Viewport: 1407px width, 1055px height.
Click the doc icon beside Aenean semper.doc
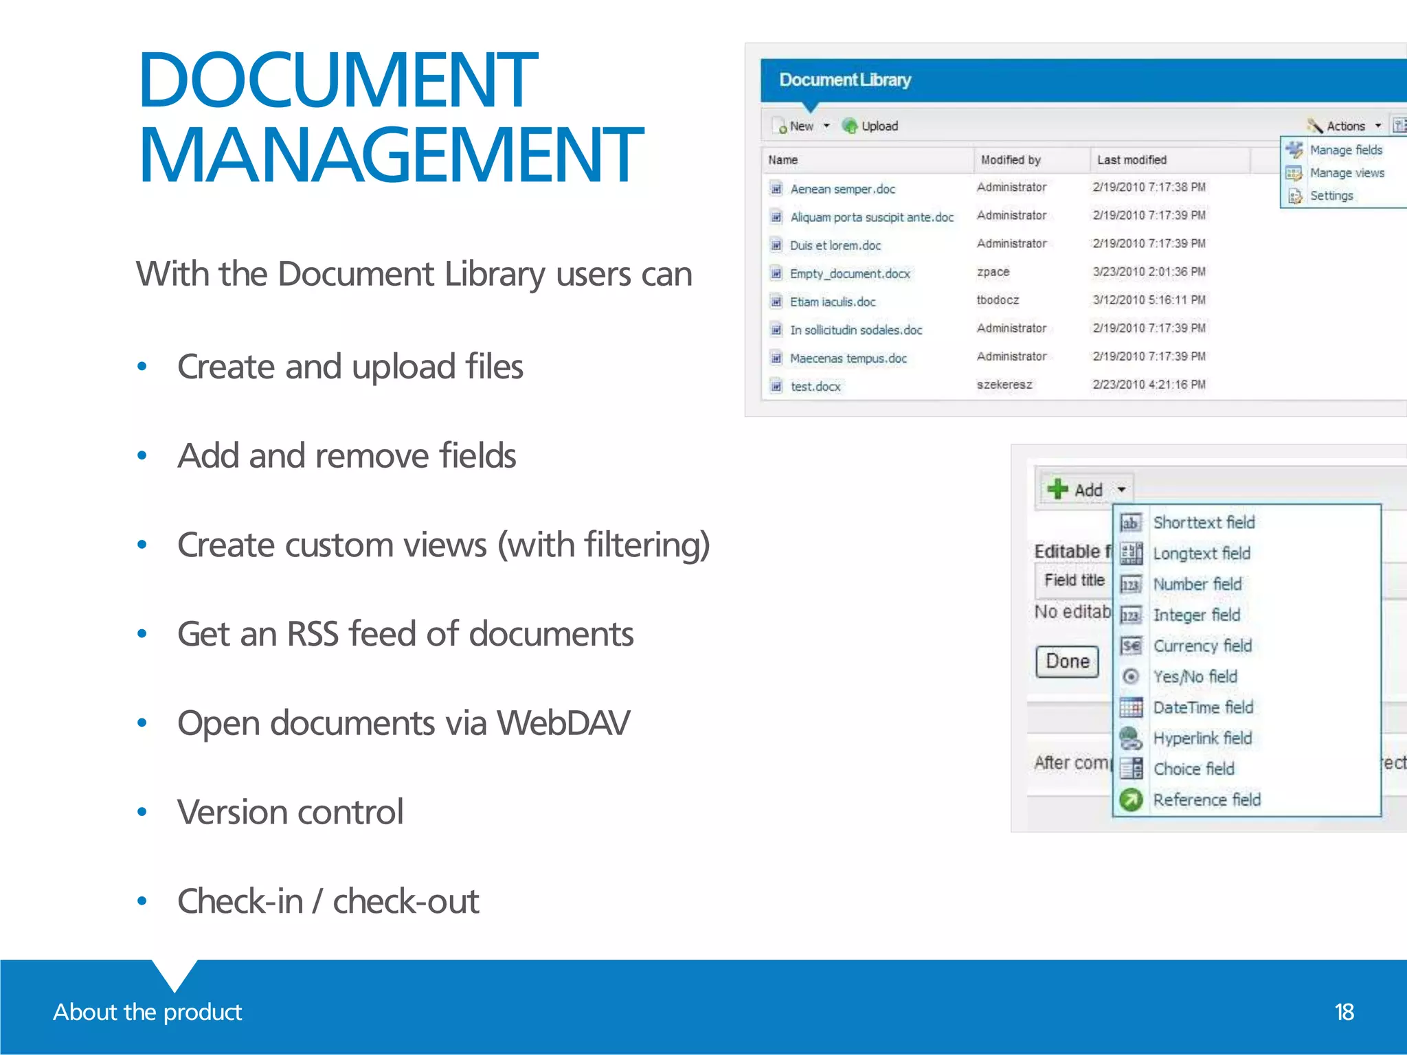coord(776,189)
